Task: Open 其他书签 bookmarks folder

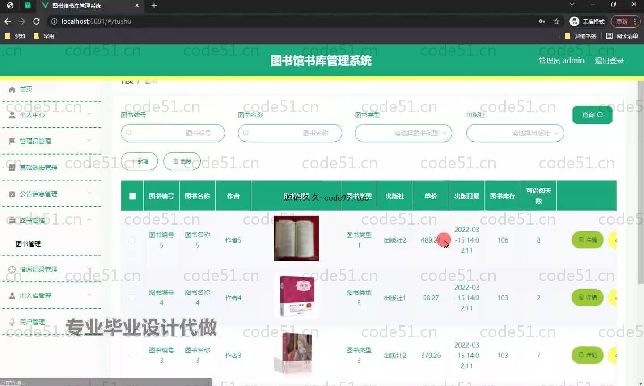Action: (x=580, y=36)
